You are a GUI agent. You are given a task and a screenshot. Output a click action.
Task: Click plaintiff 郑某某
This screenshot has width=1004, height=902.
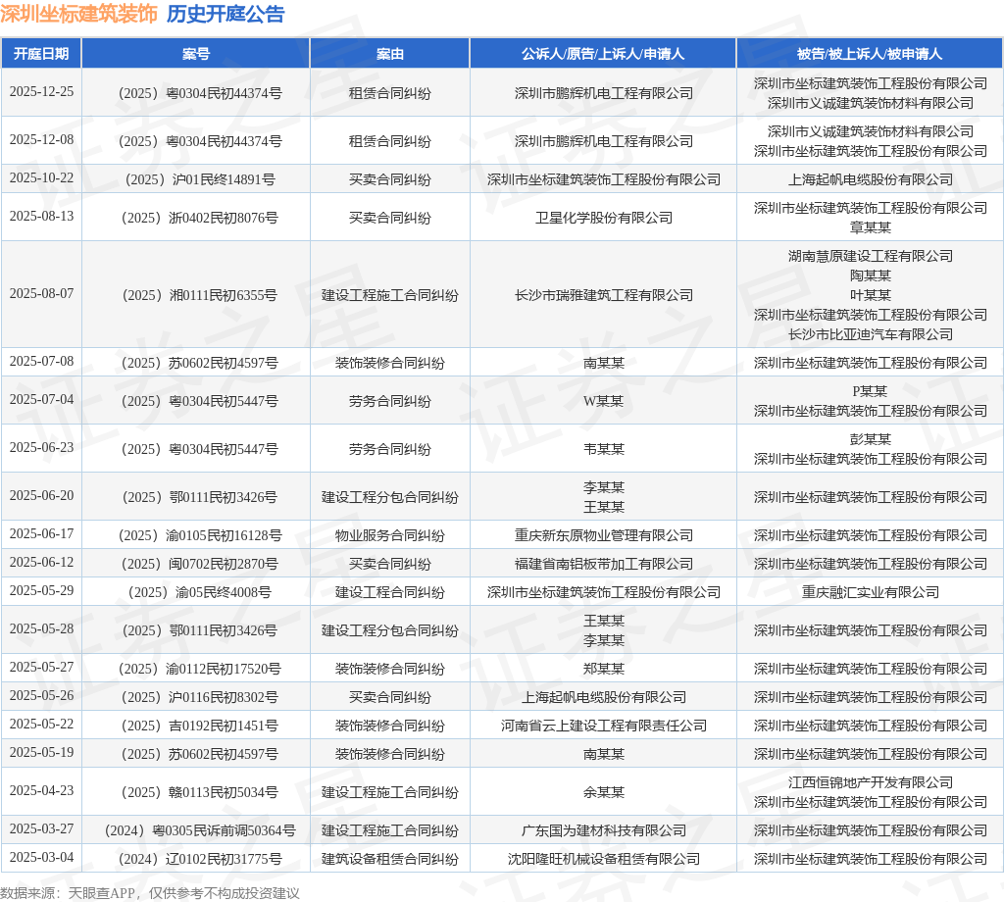tap(604, 669)
